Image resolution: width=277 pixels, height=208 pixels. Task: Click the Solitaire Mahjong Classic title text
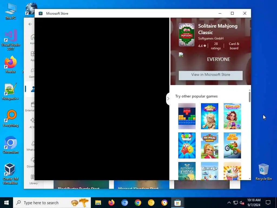tap(218, 29)
